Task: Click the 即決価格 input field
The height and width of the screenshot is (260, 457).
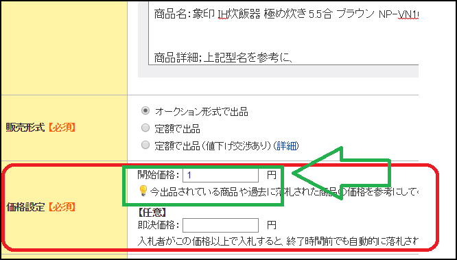Action: click(220, 225)
